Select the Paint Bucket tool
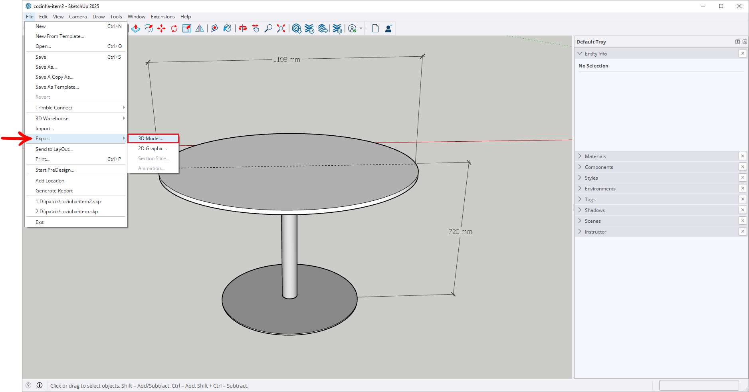Image resolution: width=749 pixels, height=392 pixels. point(228,28)
